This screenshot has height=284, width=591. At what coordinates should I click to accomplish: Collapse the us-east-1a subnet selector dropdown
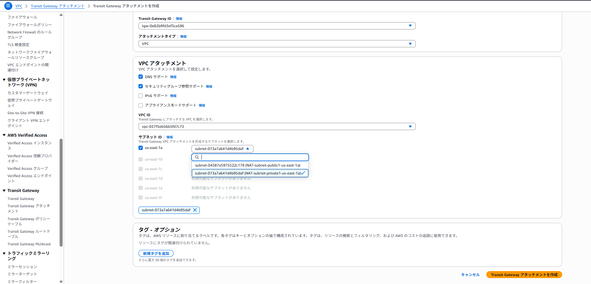[x=222, y=149]
